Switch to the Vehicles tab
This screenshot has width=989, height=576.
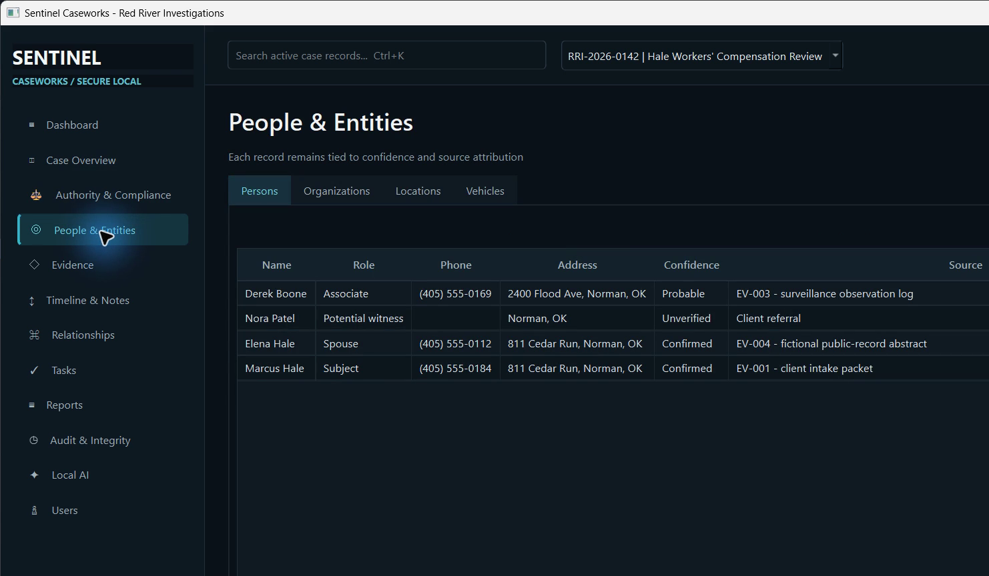(485, 191)
